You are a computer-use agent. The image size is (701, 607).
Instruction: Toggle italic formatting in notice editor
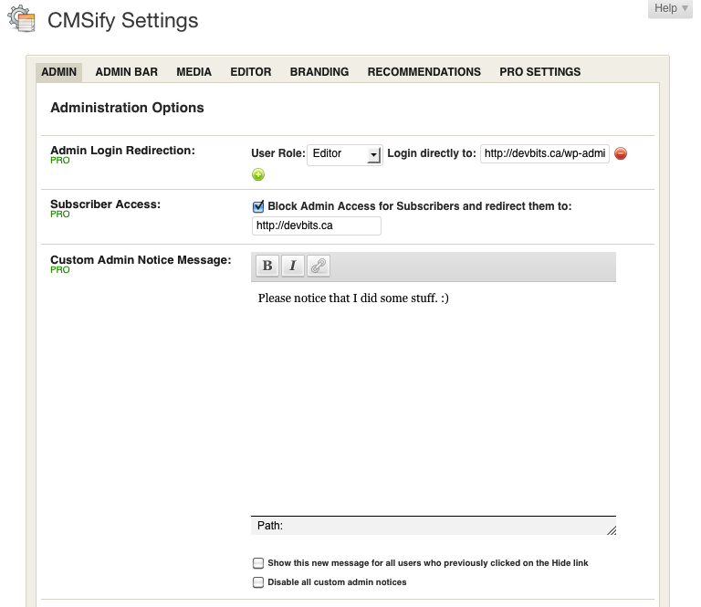(x=293, y=266)
